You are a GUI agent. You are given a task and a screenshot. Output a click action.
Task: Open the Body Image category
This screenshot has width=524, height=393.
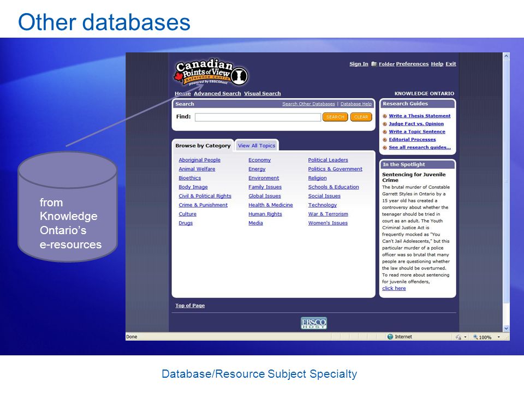(x=193, y=187)
